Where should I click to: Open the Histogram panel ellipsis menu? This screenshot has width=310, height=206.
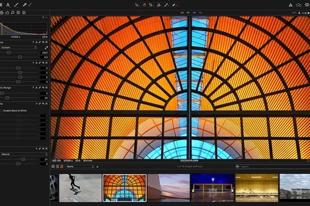point(46,18)
